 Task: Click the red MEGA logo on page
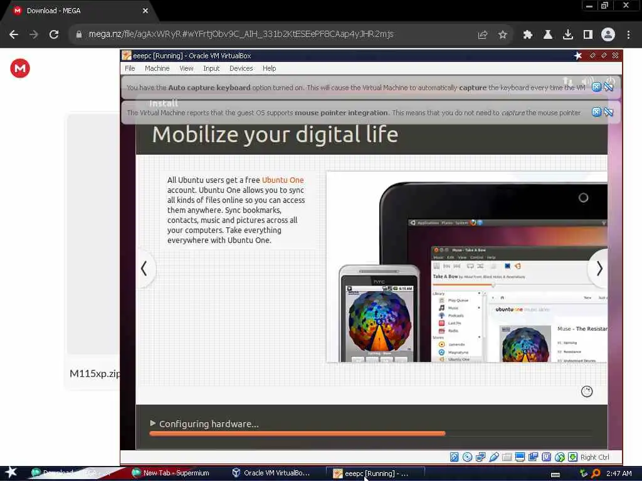20,68
